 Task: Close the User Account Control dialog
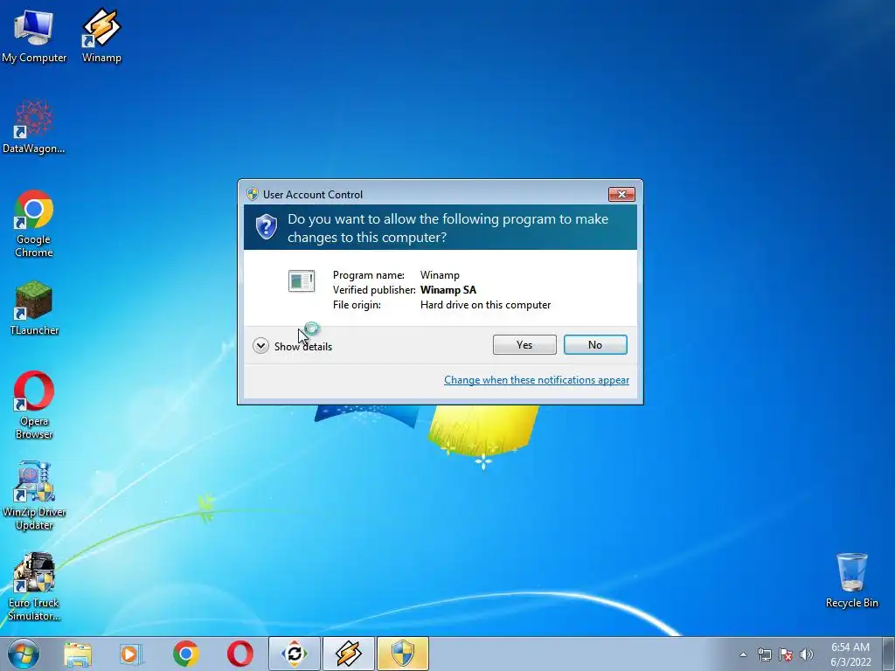point(621,195)
